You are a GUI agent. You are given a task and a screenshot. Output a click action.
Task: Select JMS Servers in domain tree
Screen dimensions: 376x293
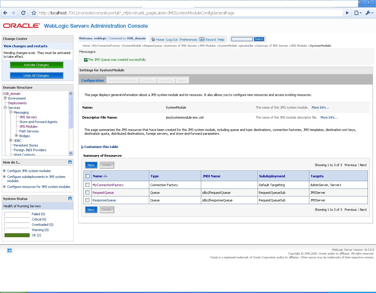28,117
